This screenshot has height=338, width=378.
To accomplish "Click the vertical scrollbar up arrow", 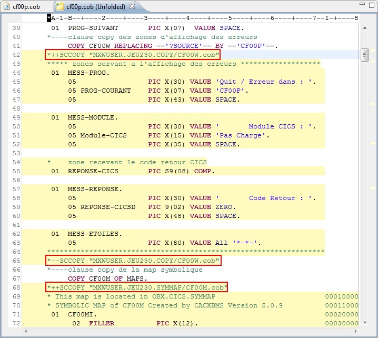I will tap(365, 28).
